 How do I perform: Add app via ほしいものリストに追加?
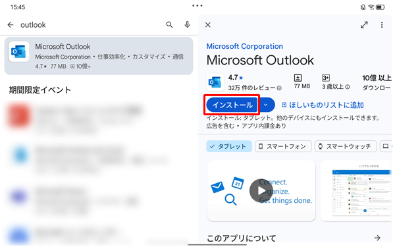(x=323, y=105)
